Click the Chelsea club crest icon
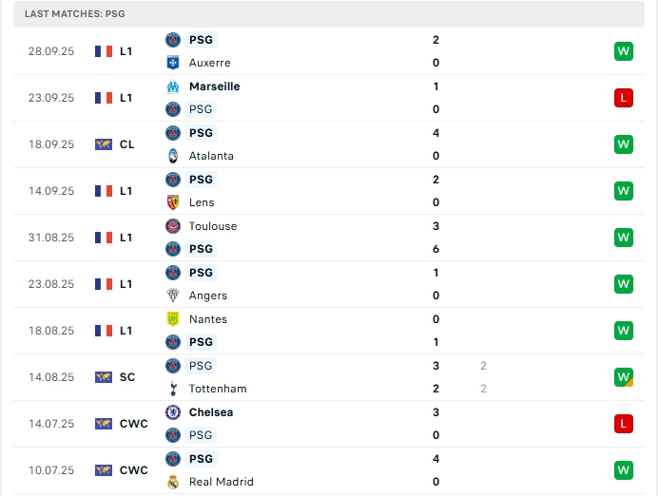 point(173,412)
